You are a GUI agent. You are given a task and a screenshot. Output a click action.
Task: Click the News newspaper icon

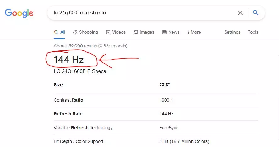click(x=164, y=32)
